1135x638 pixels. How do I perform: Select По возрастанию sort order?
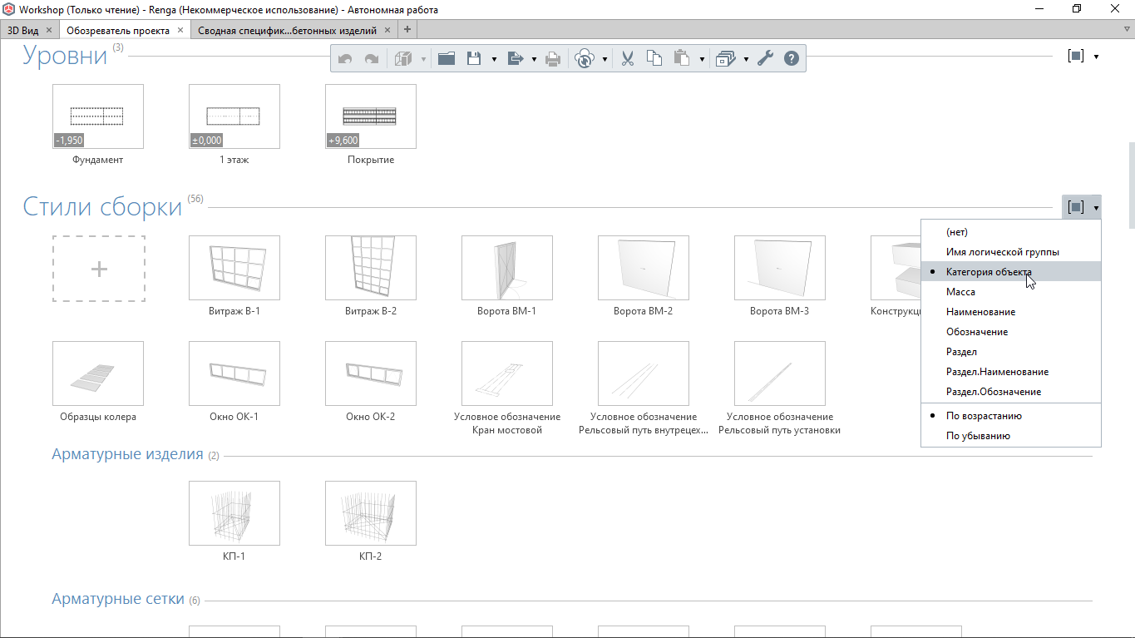click(1011, 416)
